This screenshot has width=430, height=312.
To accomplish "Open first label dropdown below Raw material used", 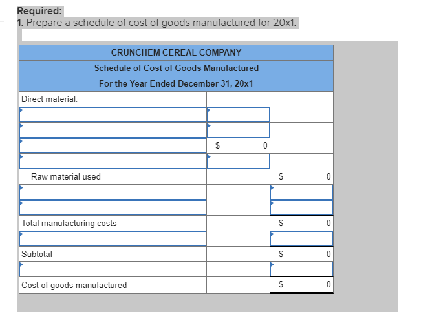I will tap(113, 192).
